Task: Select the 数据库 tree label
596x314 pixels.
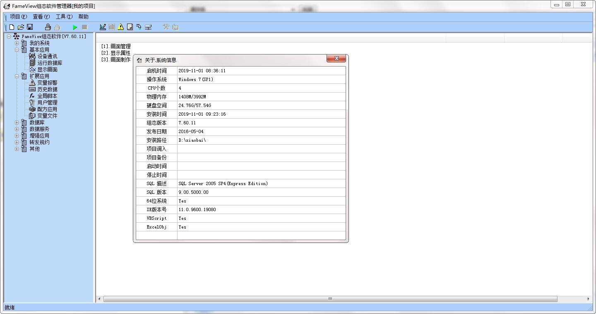Action: [x=37, y=122]
